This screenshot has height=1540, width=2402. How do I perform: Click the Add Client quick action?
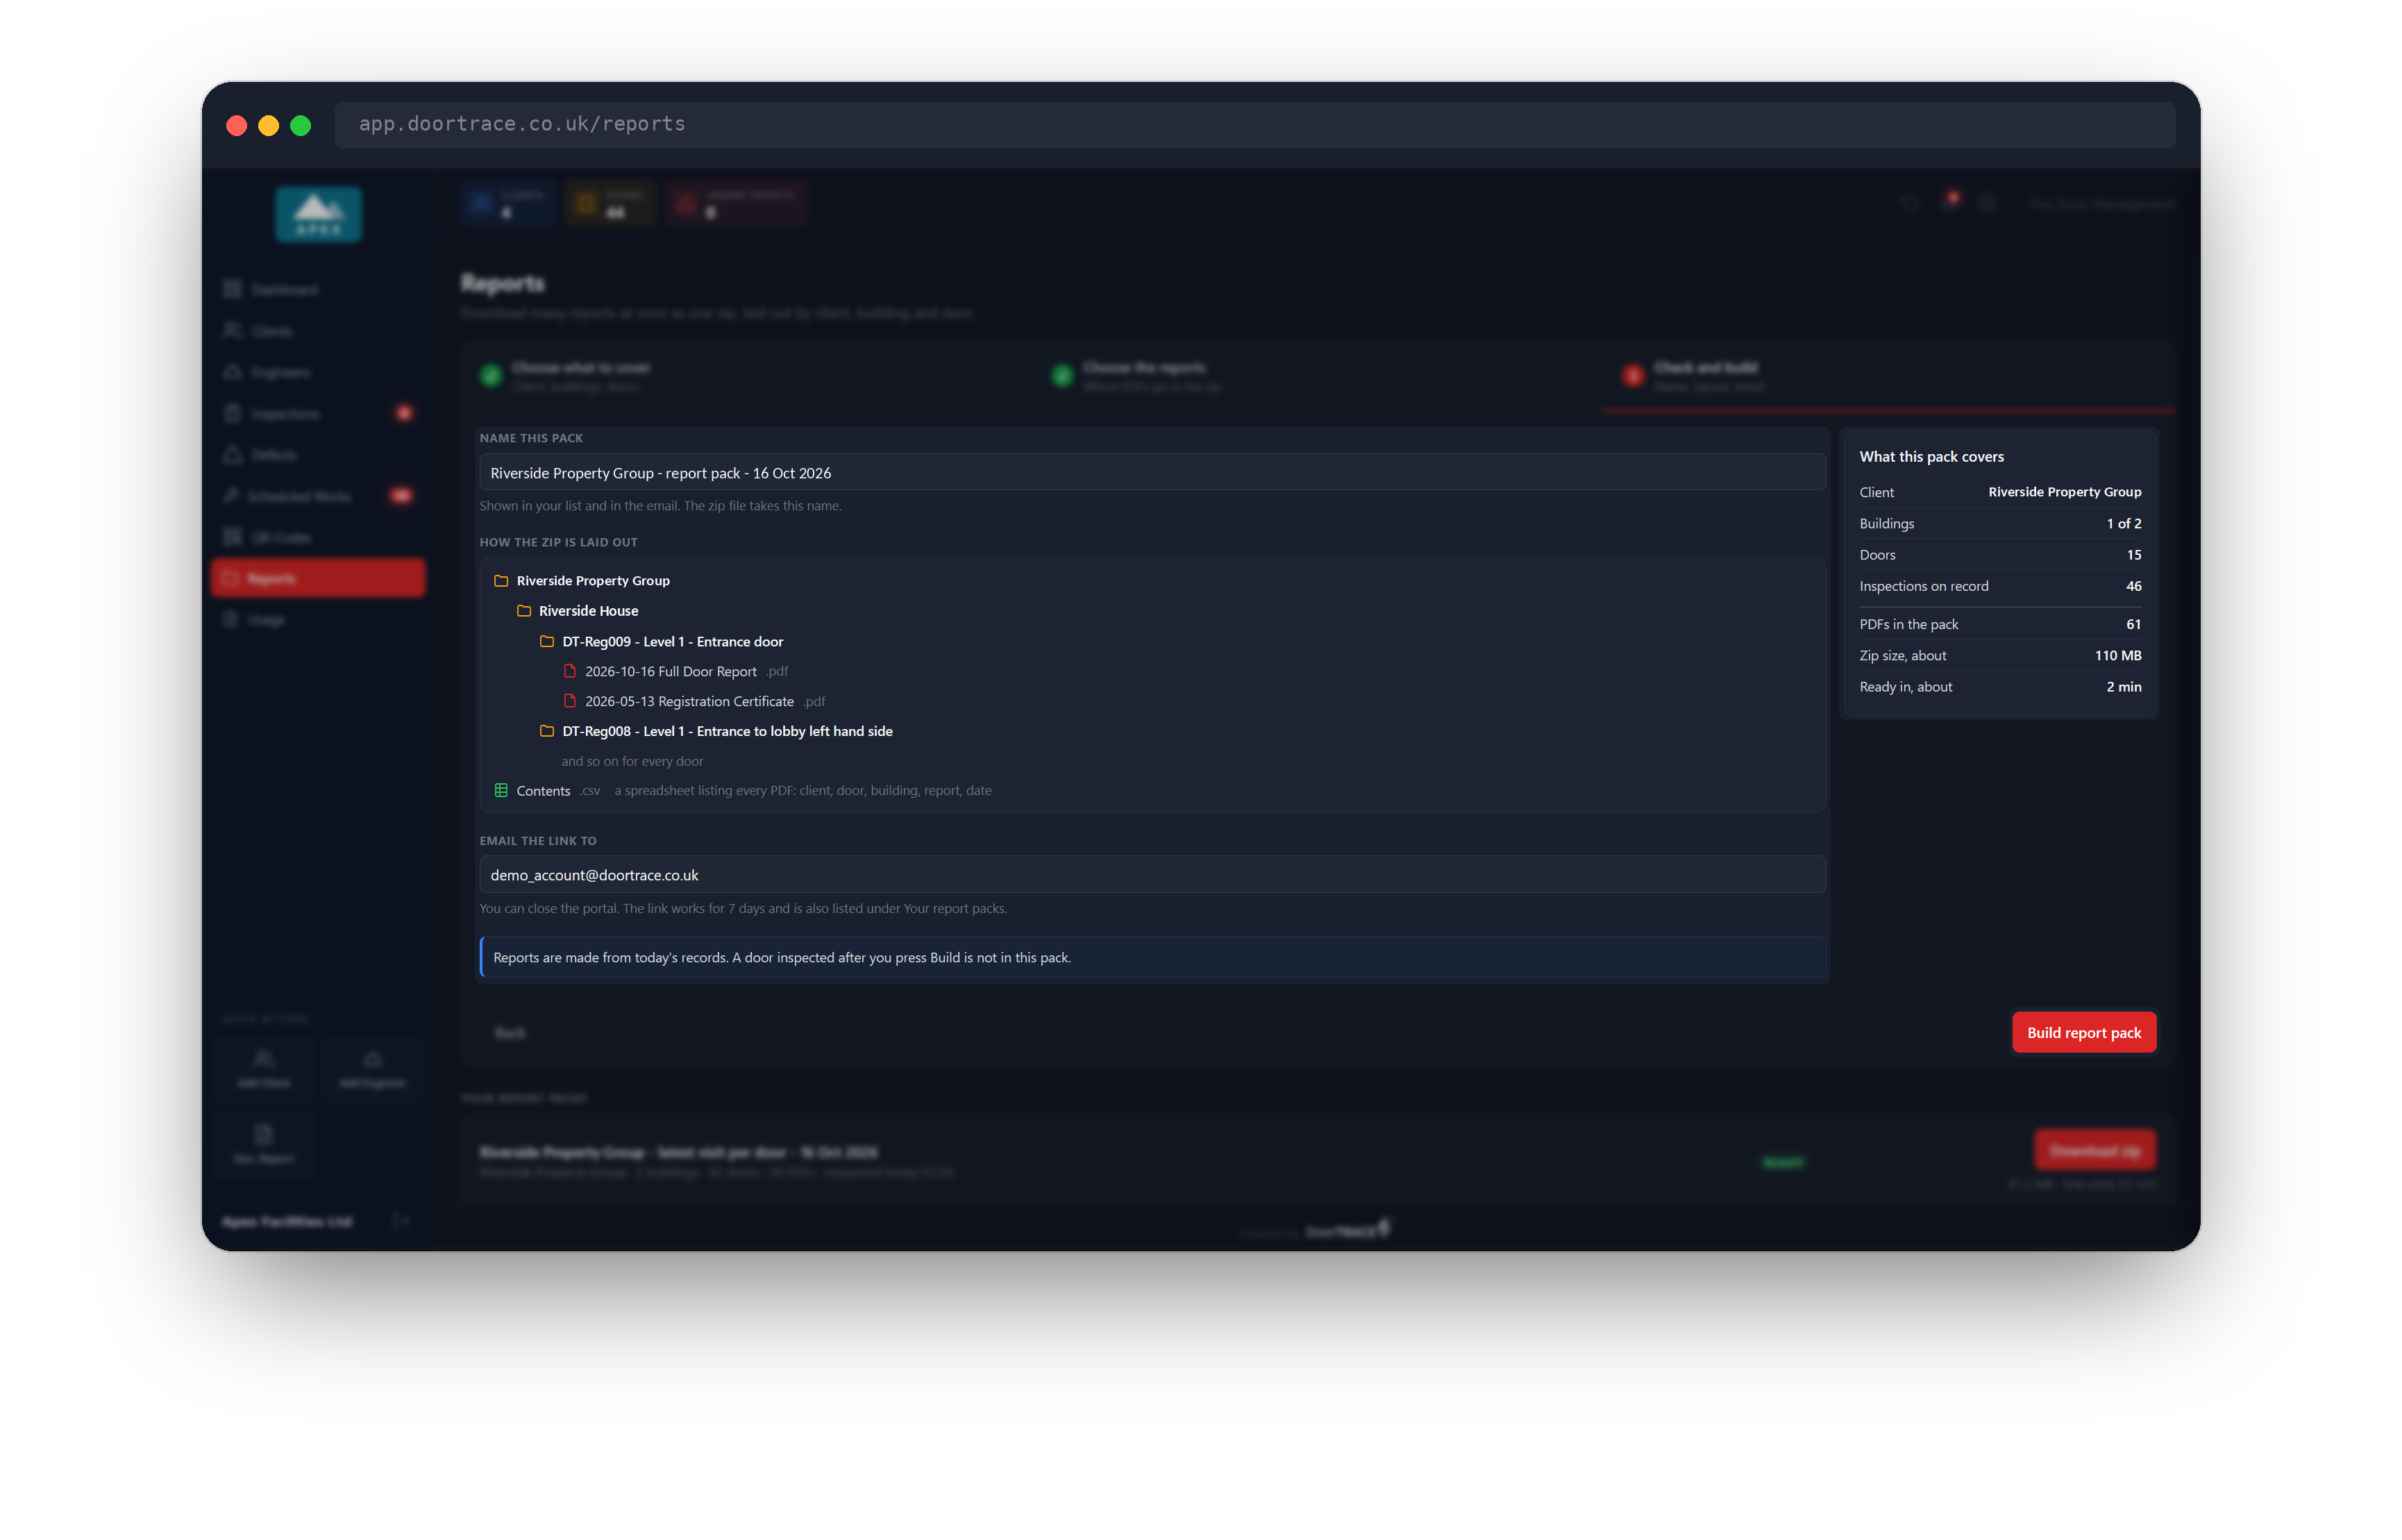pyautogui.click(x=264, y=1069)
